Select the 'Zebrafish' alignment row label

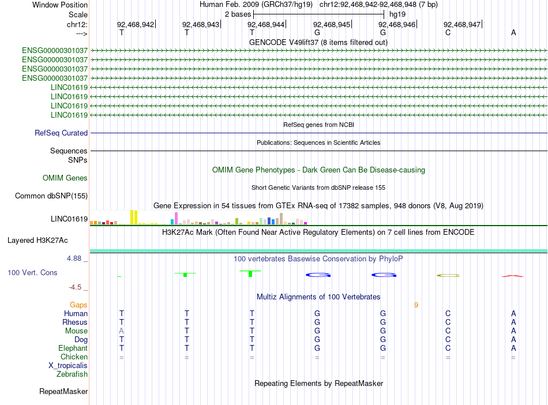coord(72,374)
